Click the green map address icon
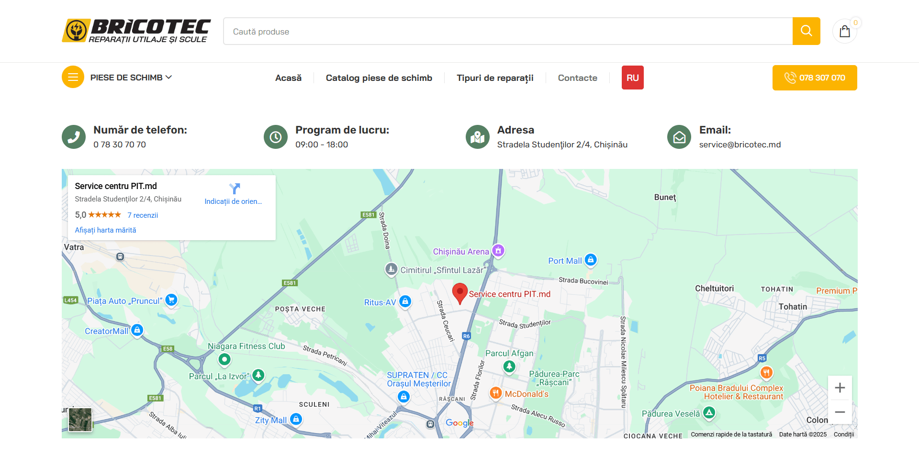The width and height of the screenshot is (919, 469). point(478,137)
